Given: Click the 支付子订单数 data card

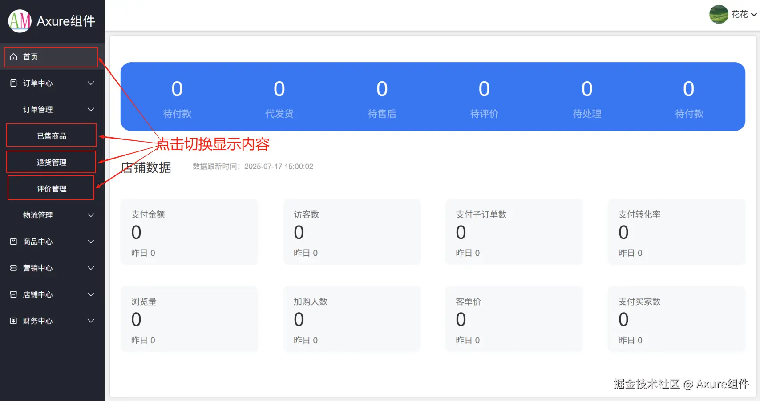Looking at the screenshot, I should [514, 232].
